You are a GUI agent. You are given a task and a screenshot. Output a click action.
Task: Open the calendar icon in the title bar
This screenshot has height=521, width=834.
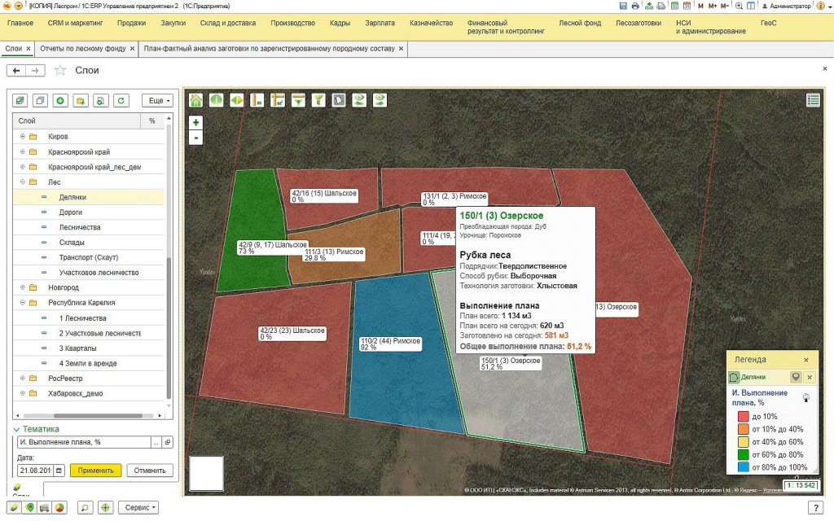click(x=687, y=6)
